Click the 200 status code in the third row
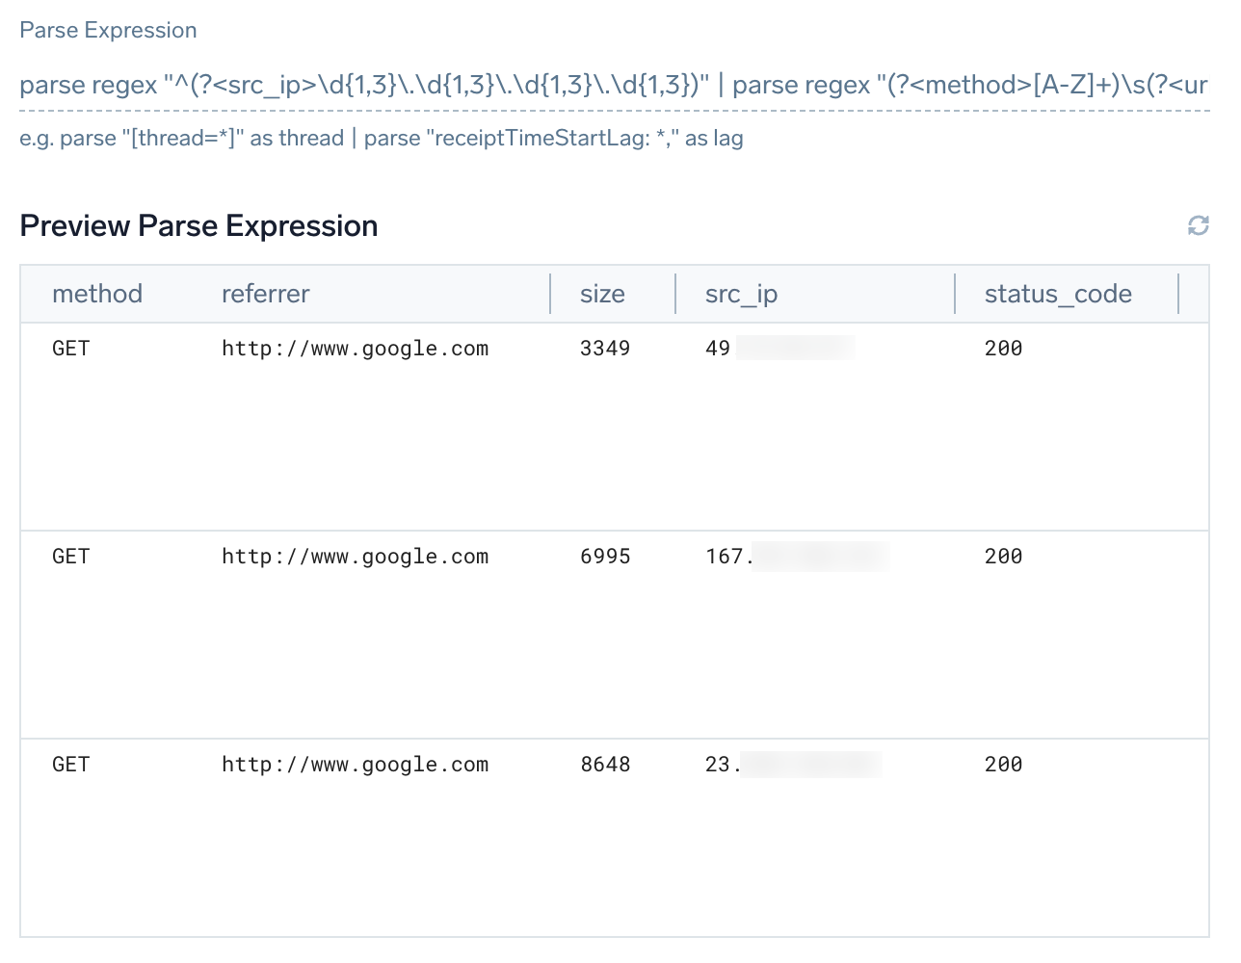1241x963 pixels. point(1003,765)
